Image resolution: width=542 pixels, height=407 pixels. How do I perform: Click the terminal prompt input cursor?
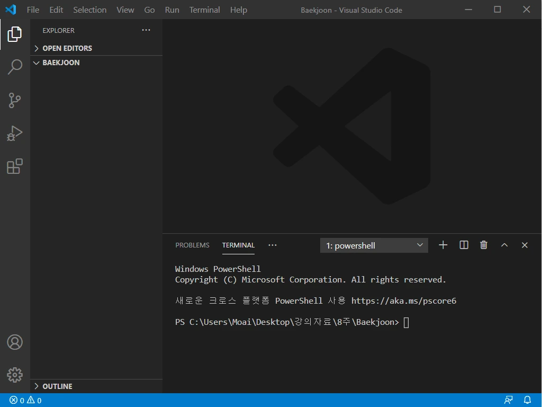[x=406, y=322]
